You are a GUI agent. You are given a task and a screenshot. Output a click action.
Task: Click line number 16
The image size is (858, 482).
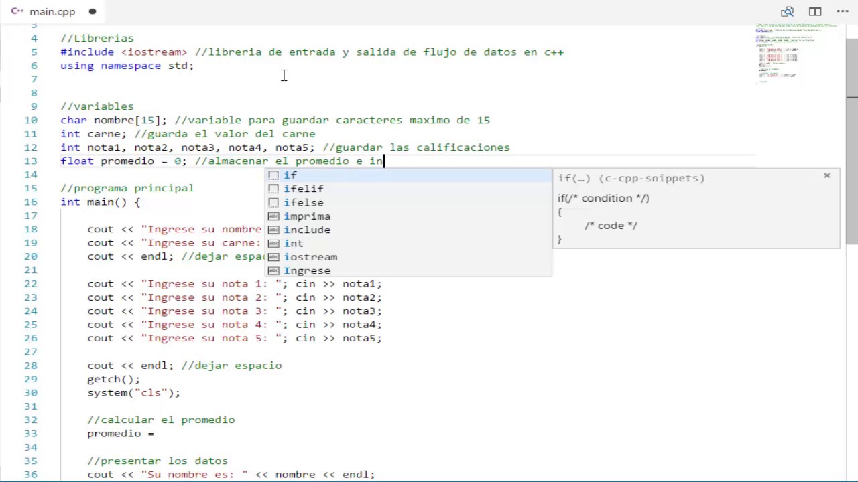click(x=31, y=202)
